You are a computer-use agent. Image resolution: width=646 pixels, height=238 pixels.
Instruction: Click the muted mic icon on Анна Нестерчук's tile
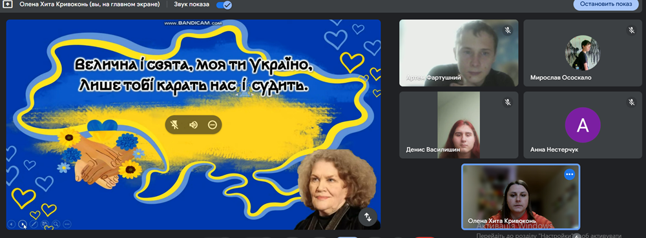[631, 102]
